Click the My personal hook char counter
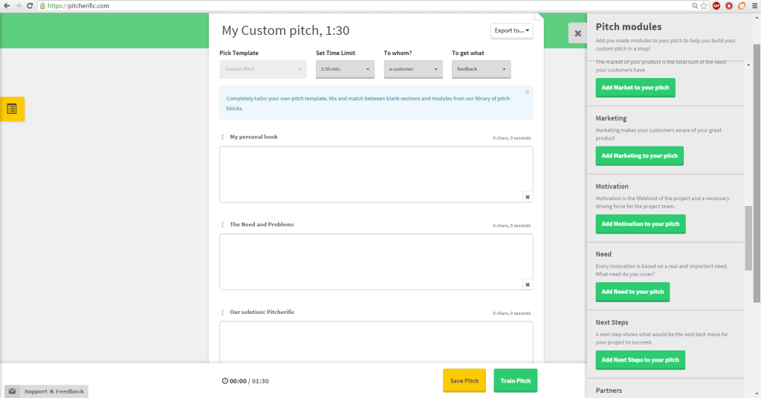The width and height of the screenshot is (761, 398). (x=511, y=138)
